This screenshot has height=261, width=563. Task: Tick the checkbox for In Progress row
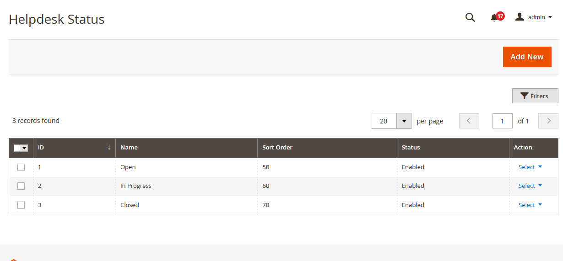pyautogui.click(x=21, y=186)
